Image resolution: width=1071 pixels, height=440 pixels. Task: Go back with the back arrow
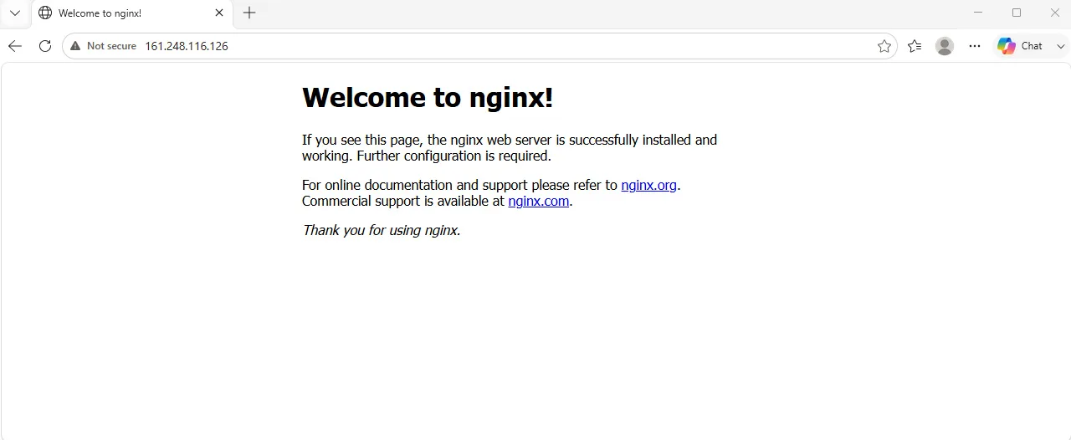[x=14, y=46]
